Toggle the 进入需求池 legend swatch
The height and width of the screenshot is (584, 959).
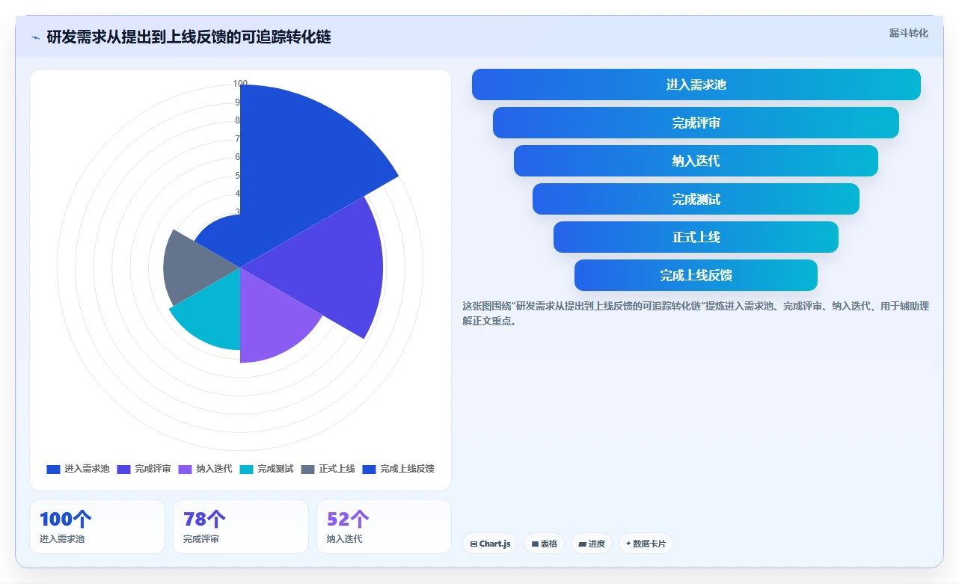click(x=53, y=470)
